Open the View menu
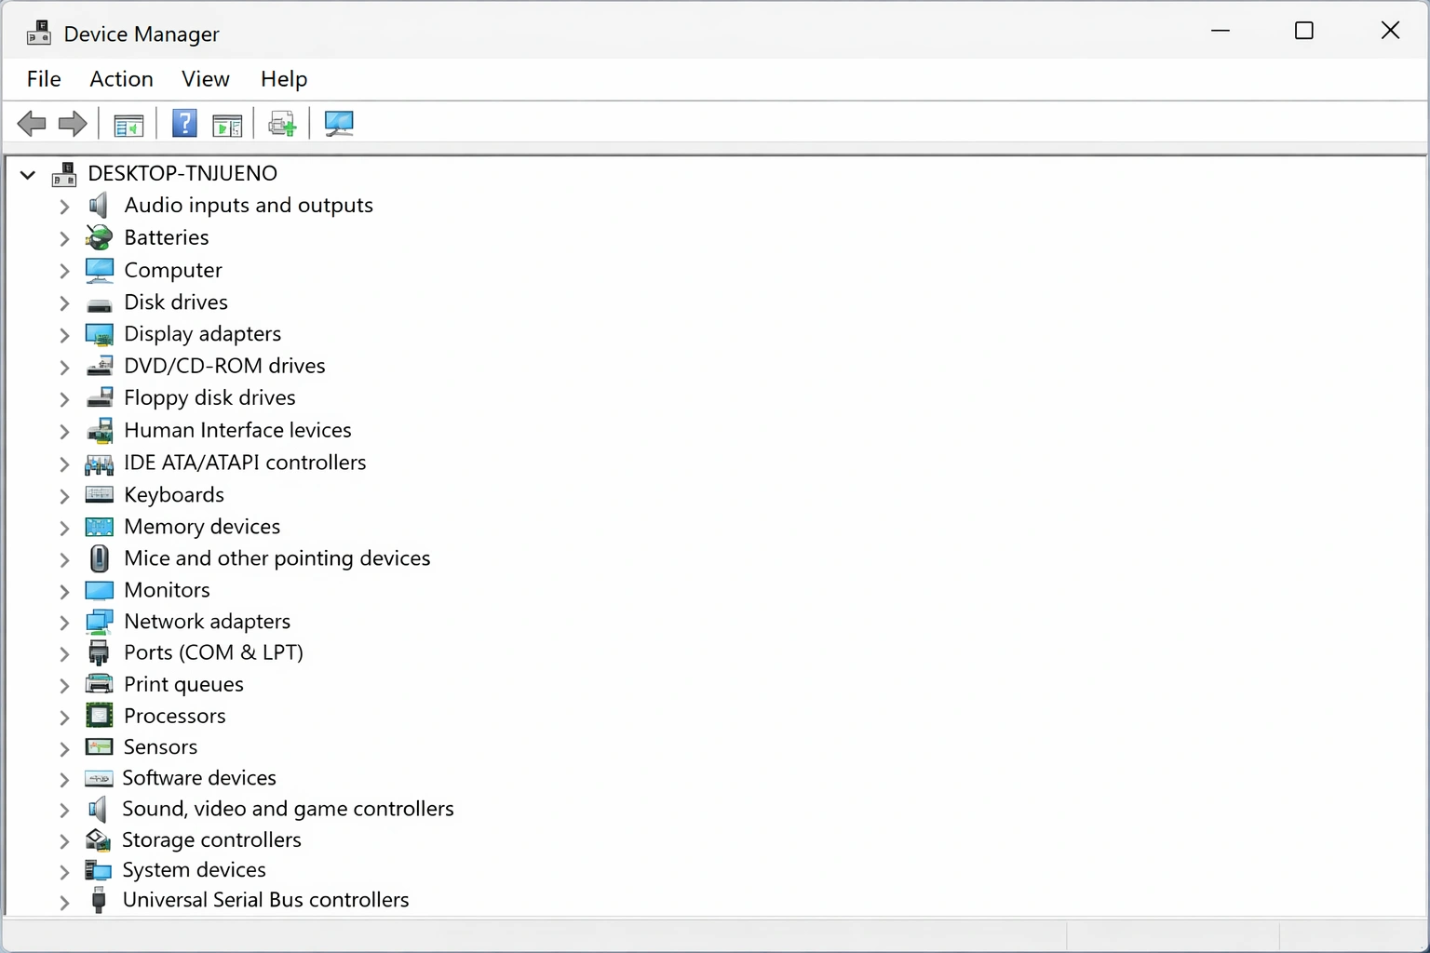The image size is (1430, 953). 205,79
